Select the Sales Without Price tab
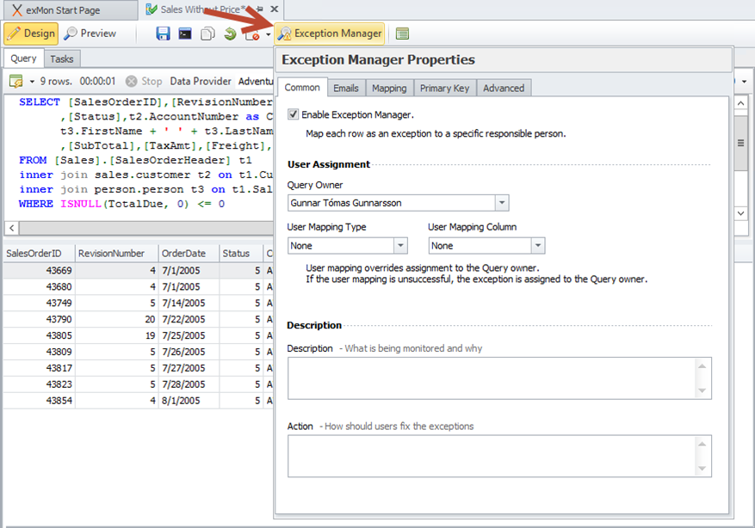 click(202, 9)
